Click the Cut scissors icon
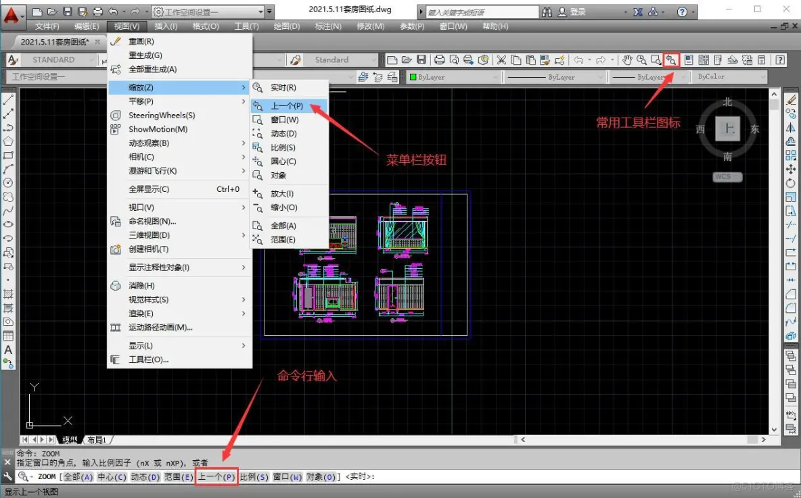The image size is (801, 498). (x=502, y=60)
